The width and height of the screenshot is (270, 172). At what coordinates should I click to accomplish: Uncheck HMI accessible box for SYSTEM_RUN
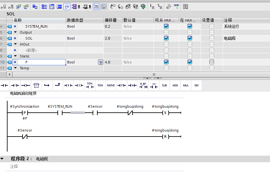pos(166,26)
